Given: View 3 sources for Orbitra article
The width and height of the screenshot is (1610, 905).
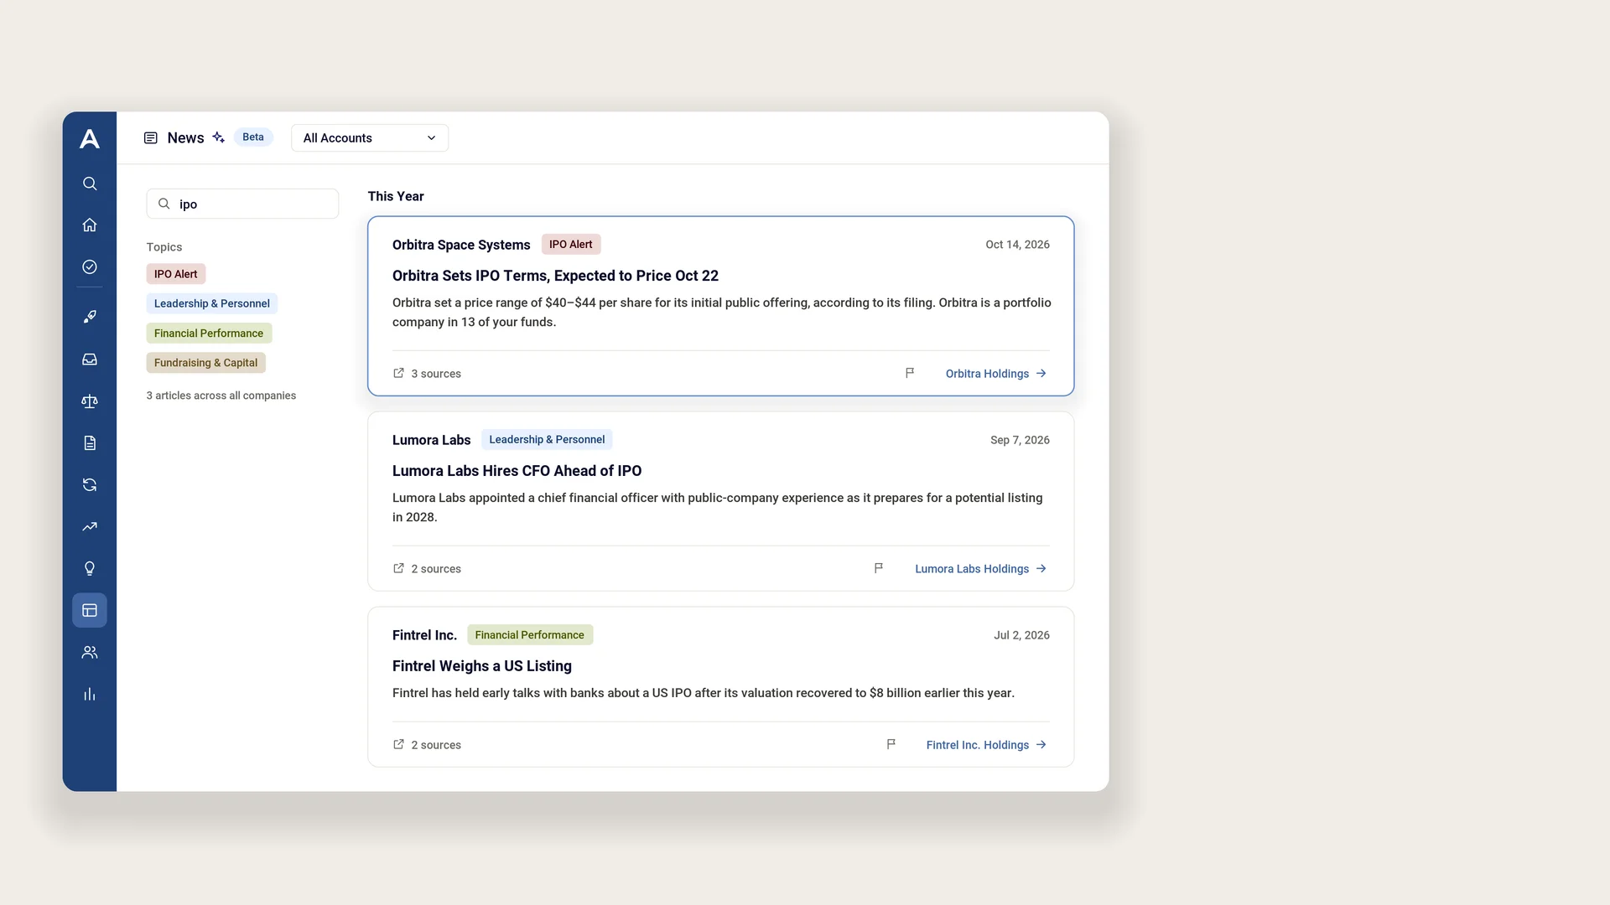Looking at the screenshot, I should (x=427, y=374).
